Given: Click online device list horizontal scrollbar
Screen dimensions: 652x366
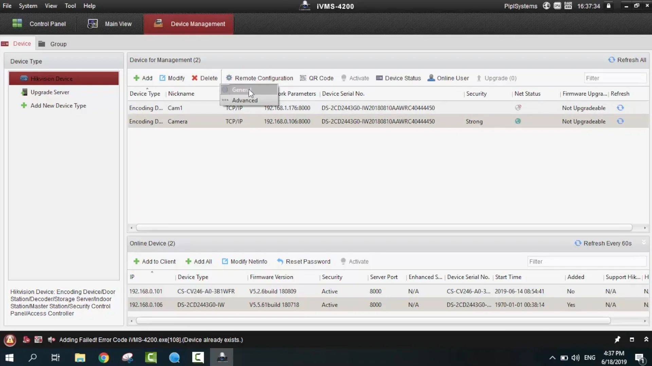Looking at the screenshot, I should [x=373, y=321].
